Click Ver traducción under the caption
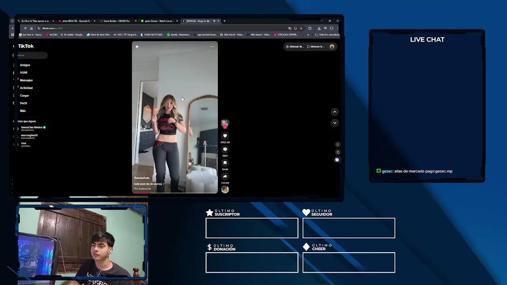This screenshot has height=285, width=507. click(143, 189)
